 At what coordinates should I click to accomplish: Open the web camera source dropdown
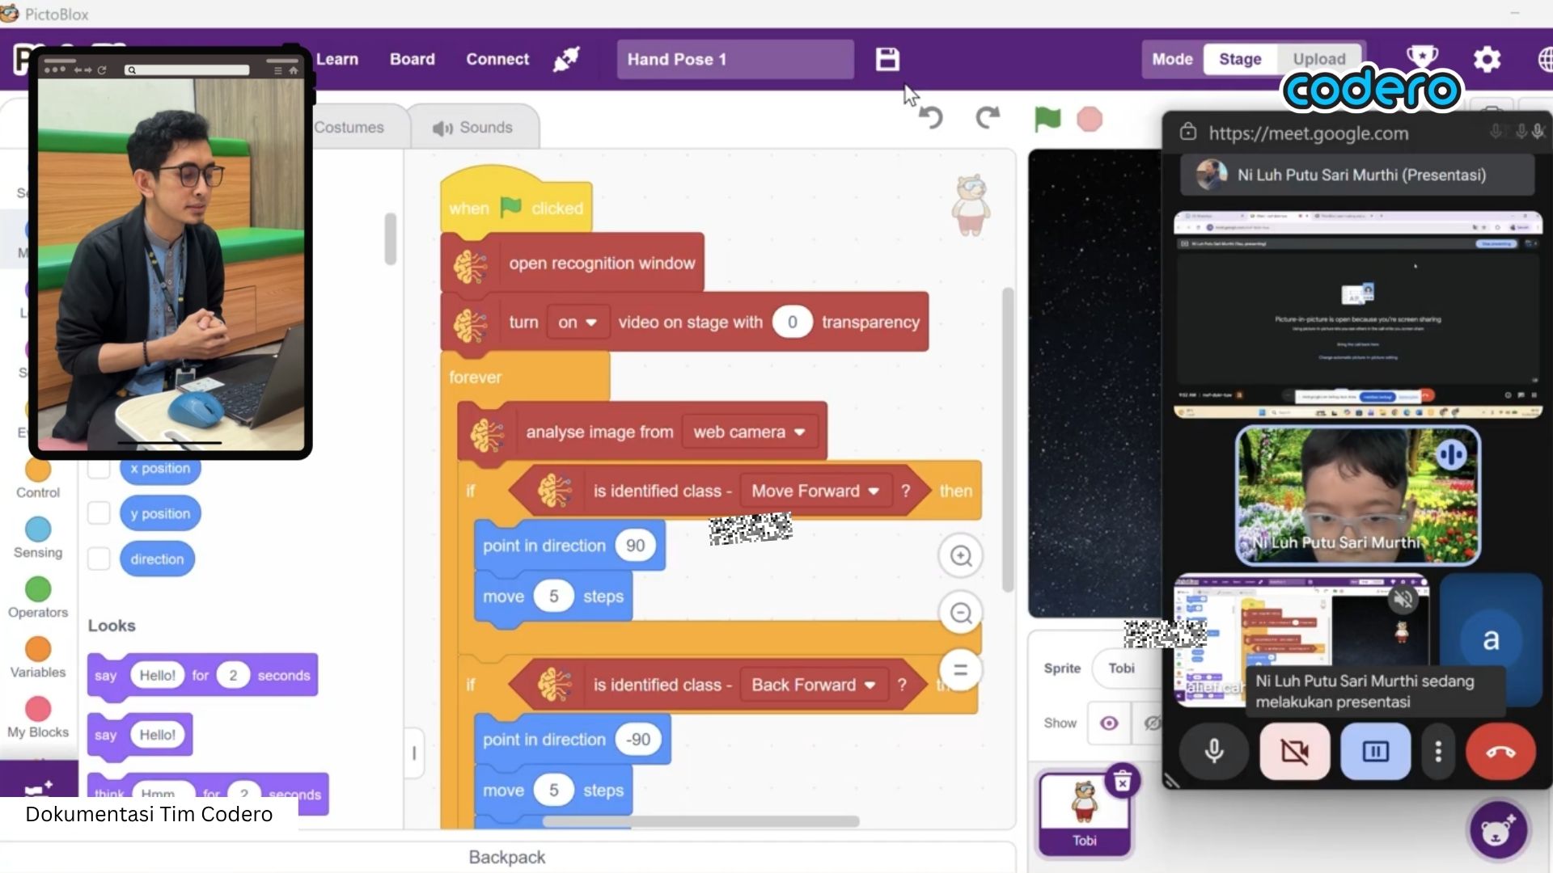(748, 432)
